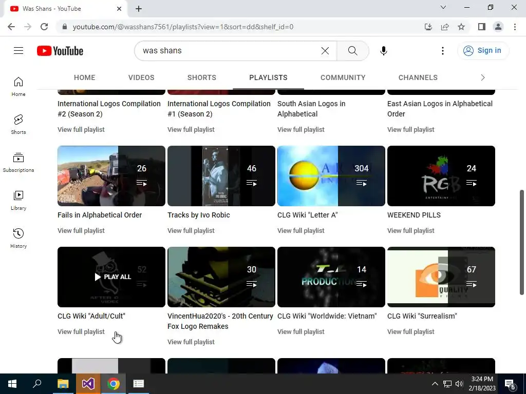Open History in the sidebar

coord(18,238)
